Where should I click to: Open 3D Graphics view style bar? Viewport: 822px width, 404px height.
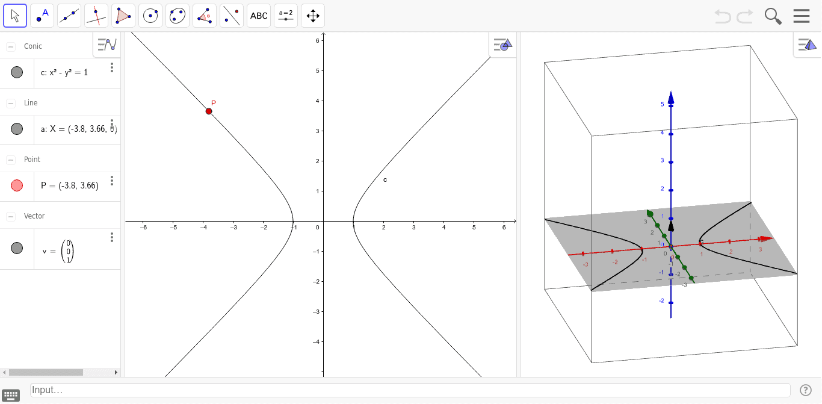pos(807,45)
